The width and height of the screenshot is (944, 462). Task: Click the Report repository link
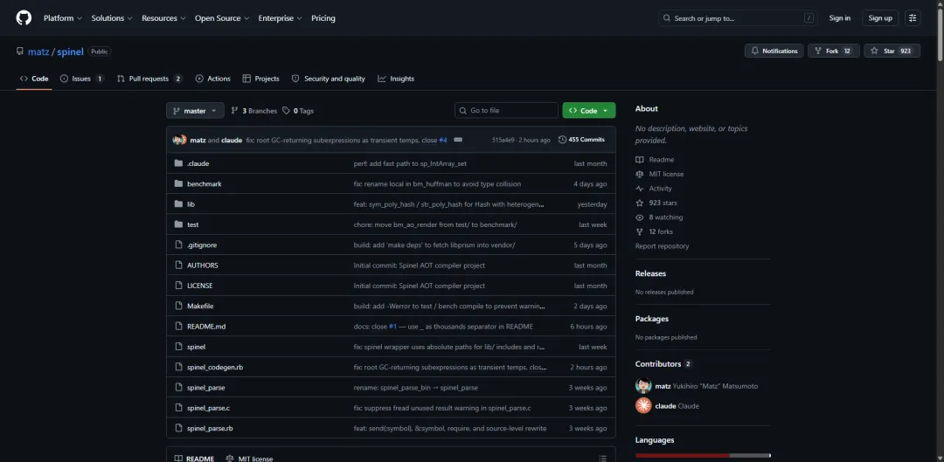(663, 246)
